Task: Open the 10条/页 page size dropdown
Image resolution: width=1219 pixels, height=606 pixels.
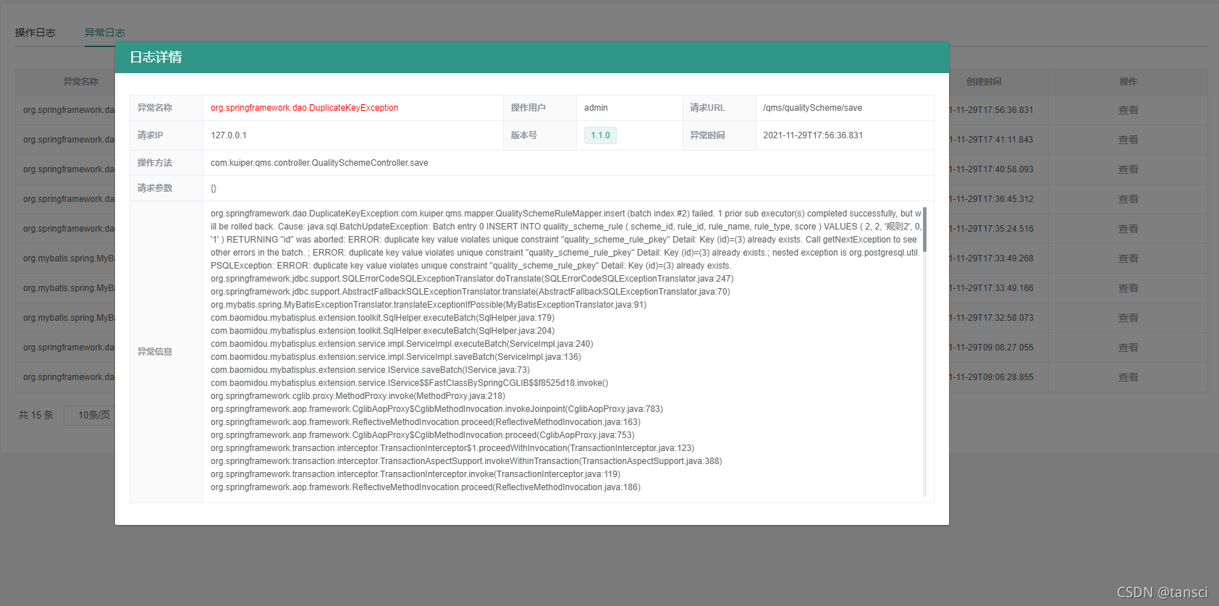Action: [x=90, y=415]
